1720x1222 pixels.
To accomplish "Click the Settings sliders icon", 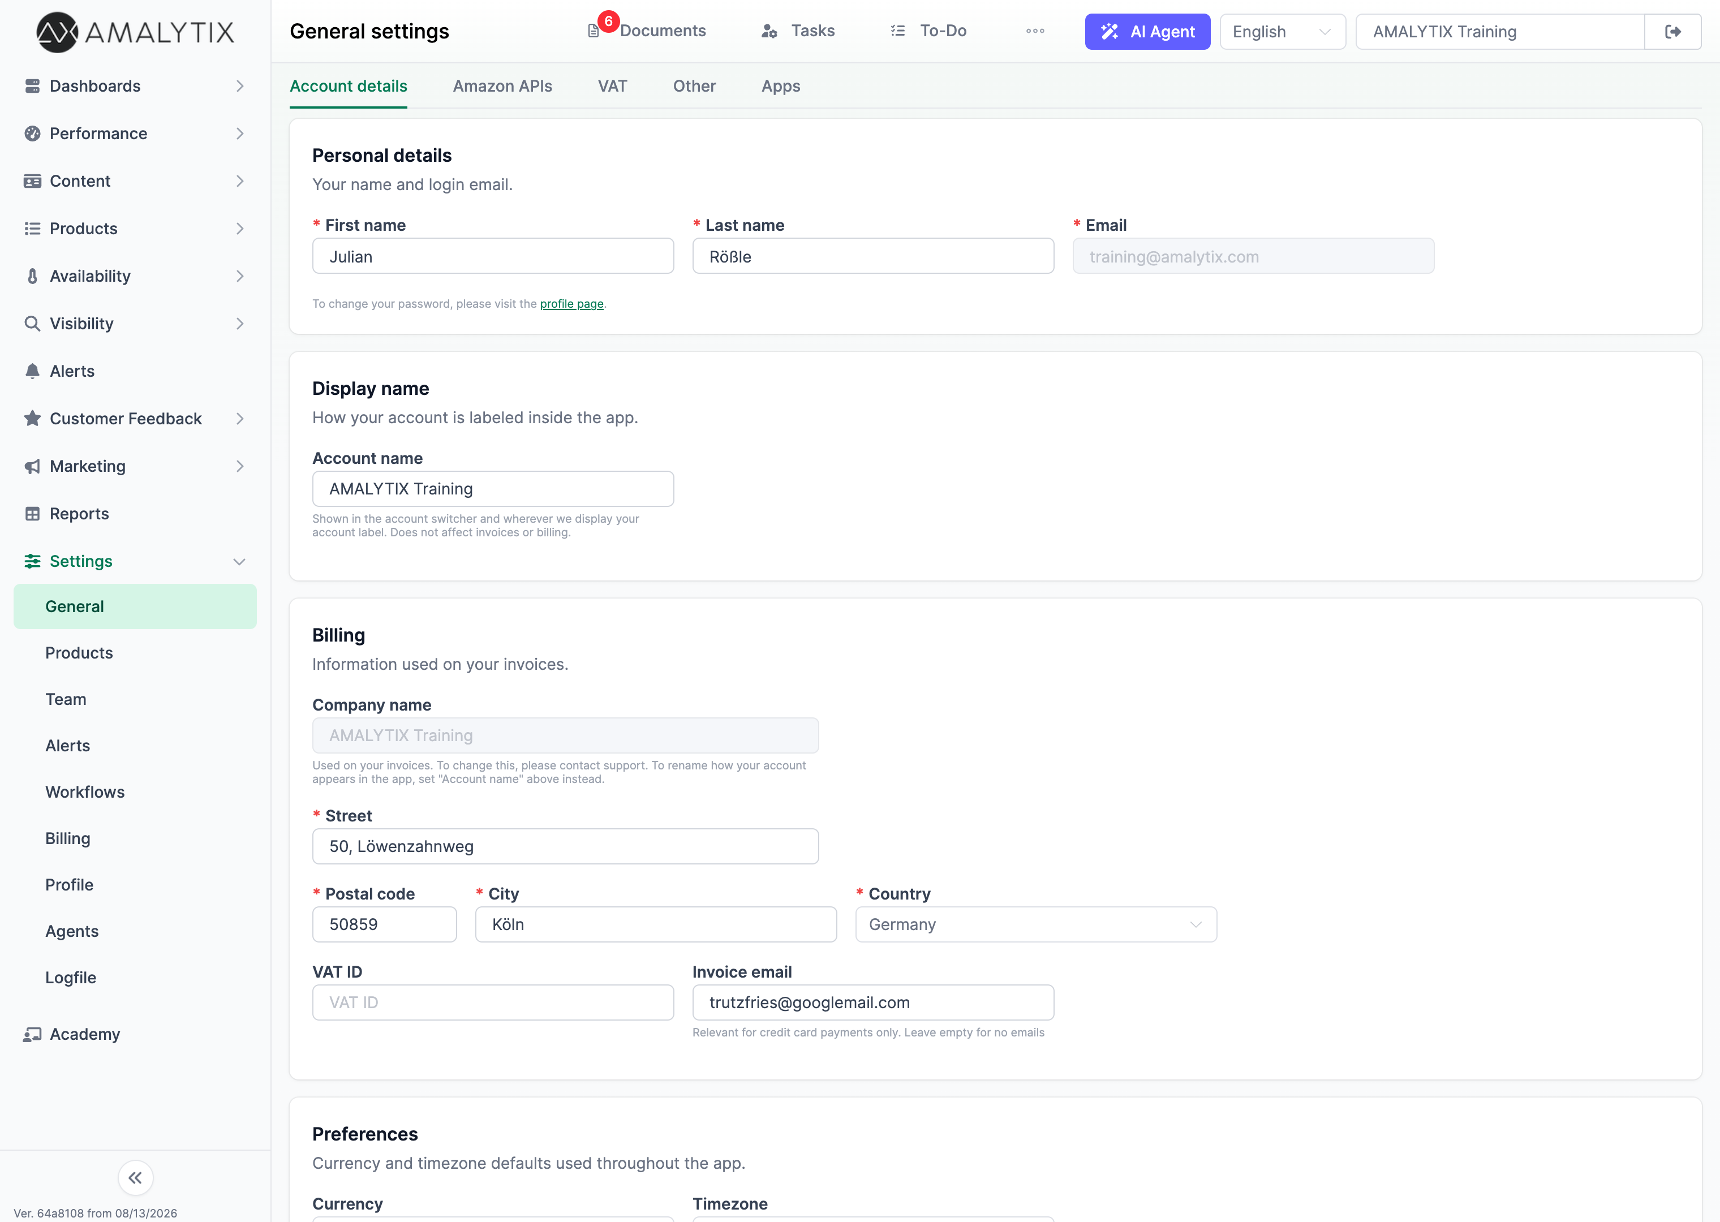I will 32,561.
